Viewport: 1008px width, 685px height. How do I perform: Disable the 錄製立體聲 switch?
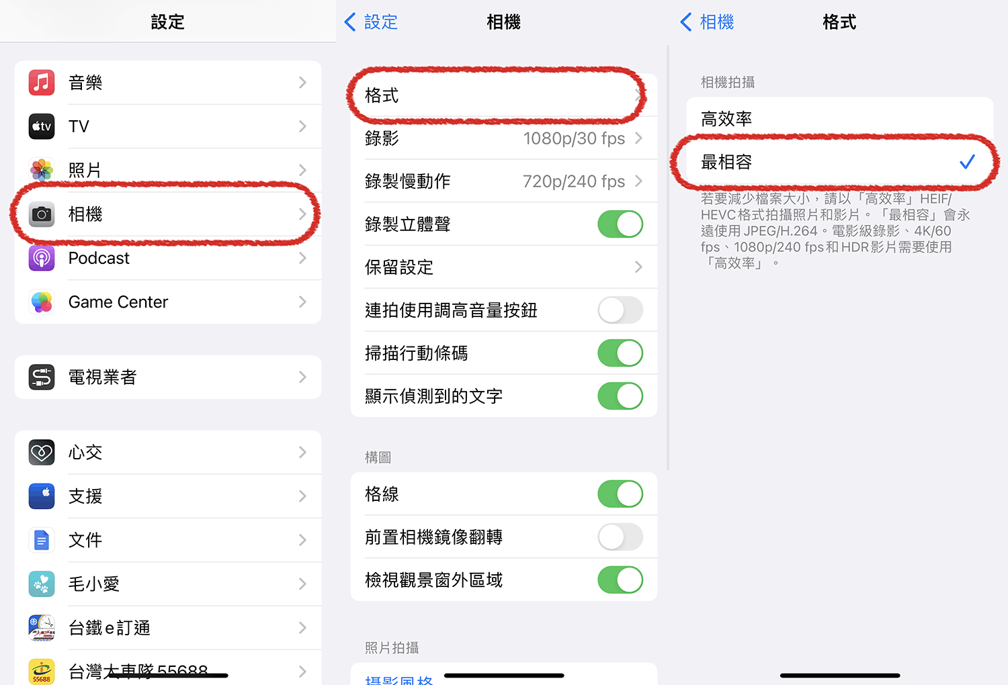[x=620, y=224]
